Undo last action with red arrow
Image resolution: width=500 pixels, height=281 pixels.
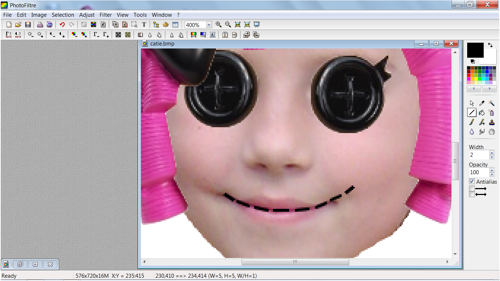click(x=62, y=25)
